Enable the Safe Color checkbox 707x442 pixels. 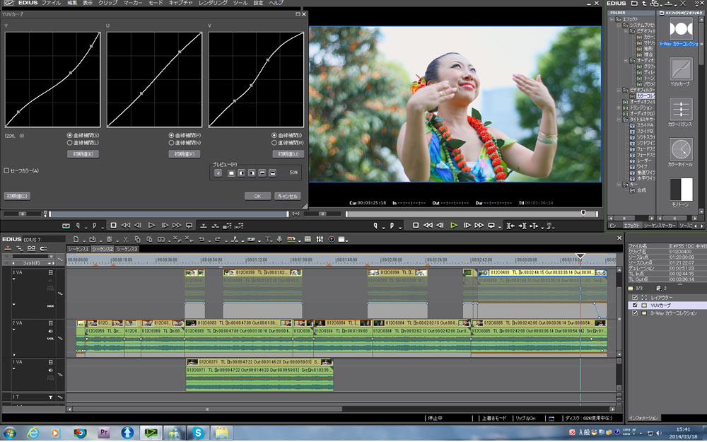point(7,170)
